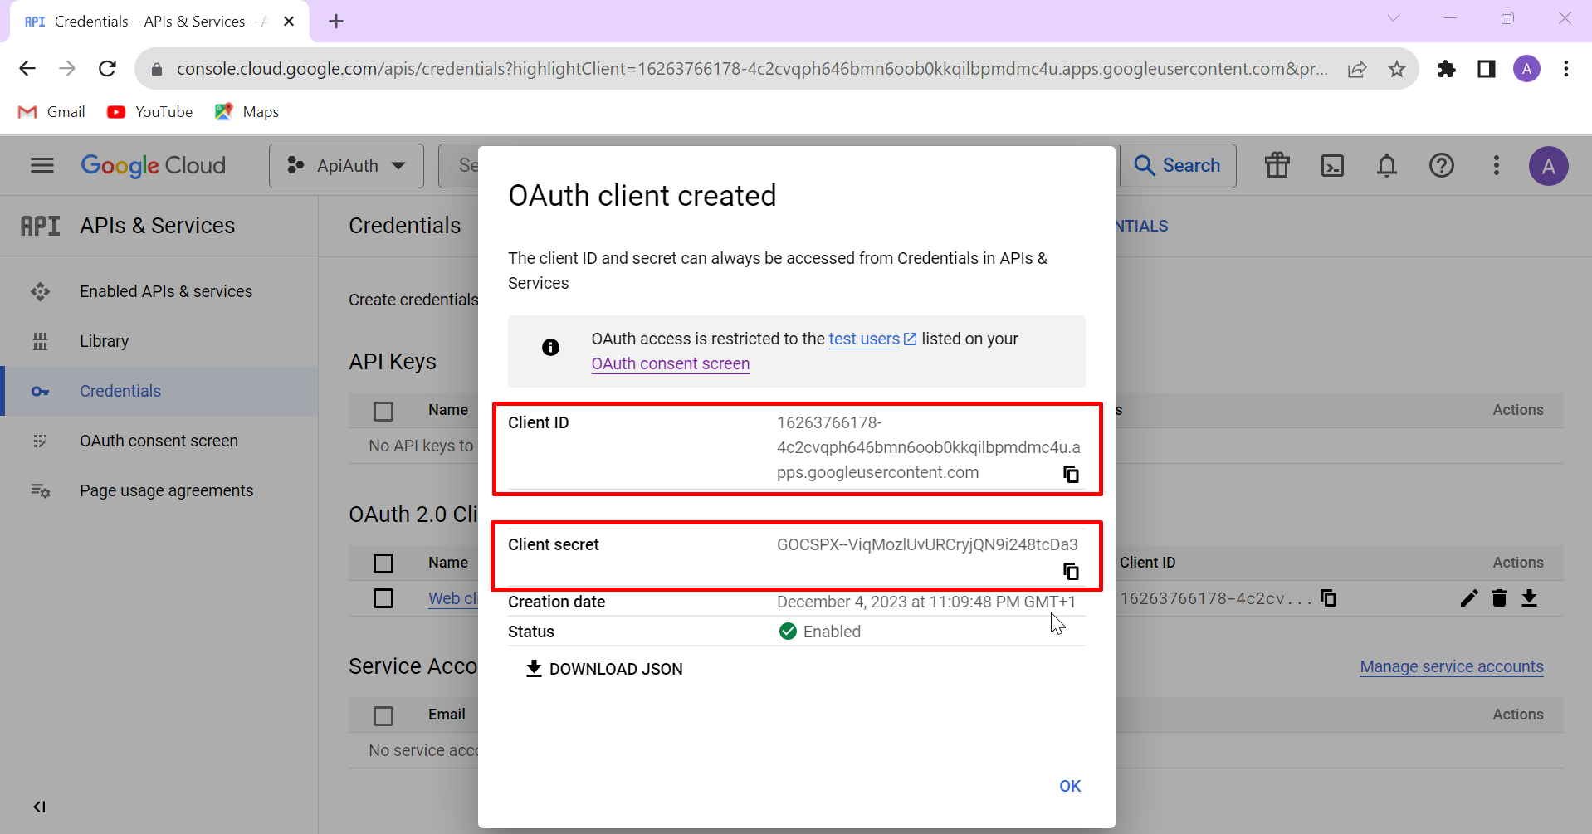1592x834 pixels.
Task: Collapse the APIs & Services sidebar
Action: 39,806
